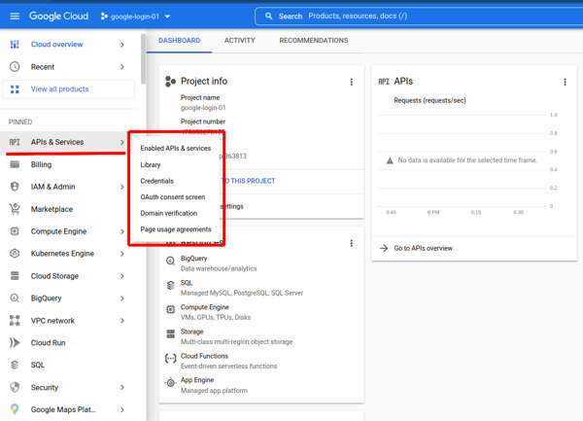The width and height of the screenshot is (583, 421).
Task: Click the search magnifier icon
Action: [269, 16]
